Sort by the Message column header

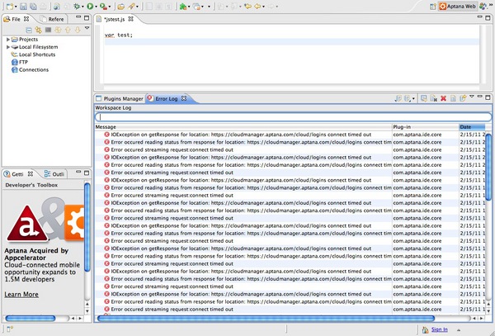243,127
